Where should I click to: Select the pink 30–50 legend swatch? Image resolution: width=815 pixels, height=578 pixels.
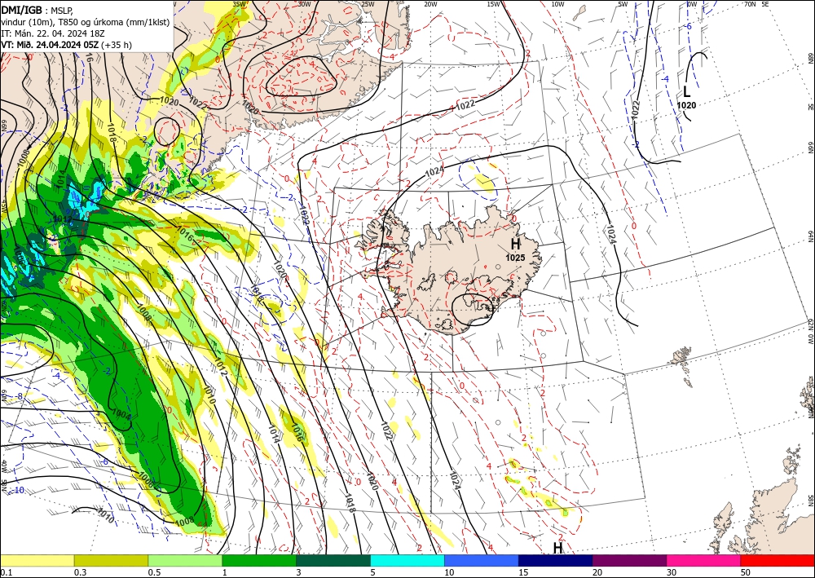[x=704, y=560]
